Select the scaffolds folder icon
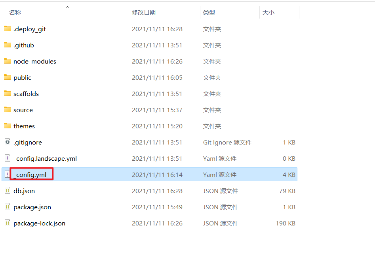 pos(8,94)
